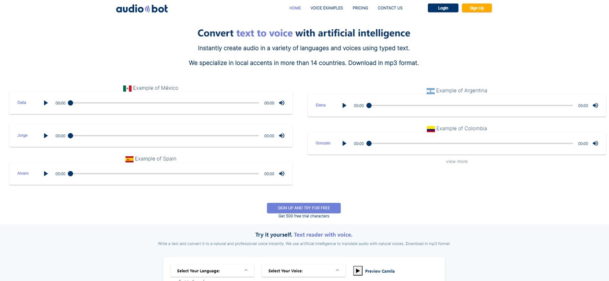Toggle the speaker icon on Gonzalo's player
The width and height of the screenshot is (609, 281).
pos(596,143)
